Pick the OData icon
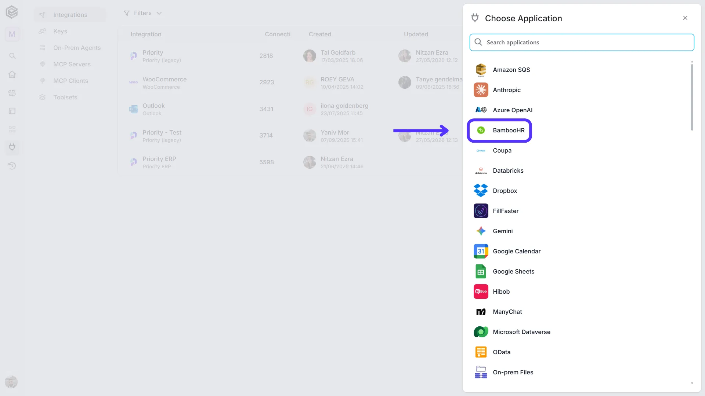This screenshot has width=705, height=396. pos(481,352)
